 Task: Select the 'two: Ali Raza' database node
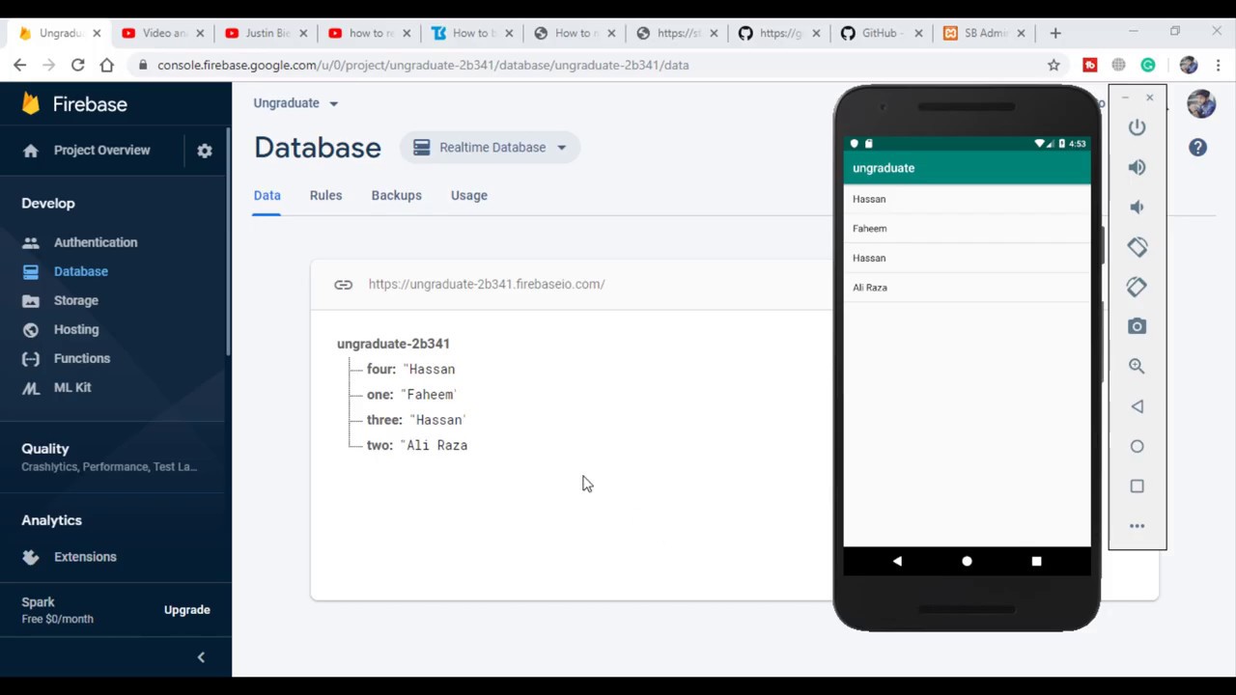tap(417, 445)
